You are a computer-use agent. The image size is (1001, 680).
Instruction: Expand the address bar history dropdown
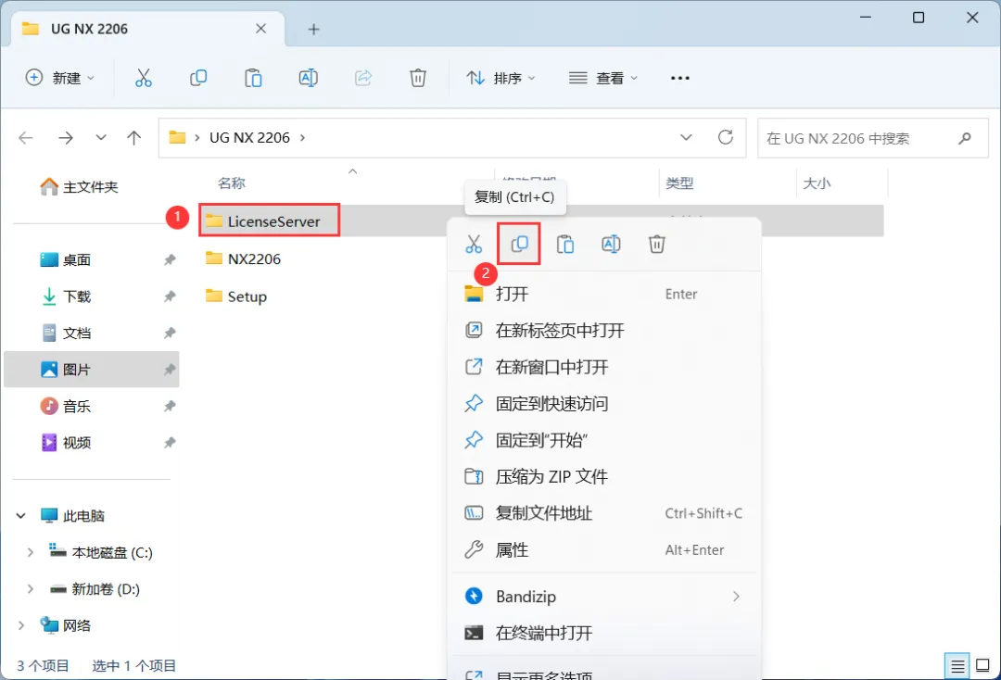[x=686, y=138]
